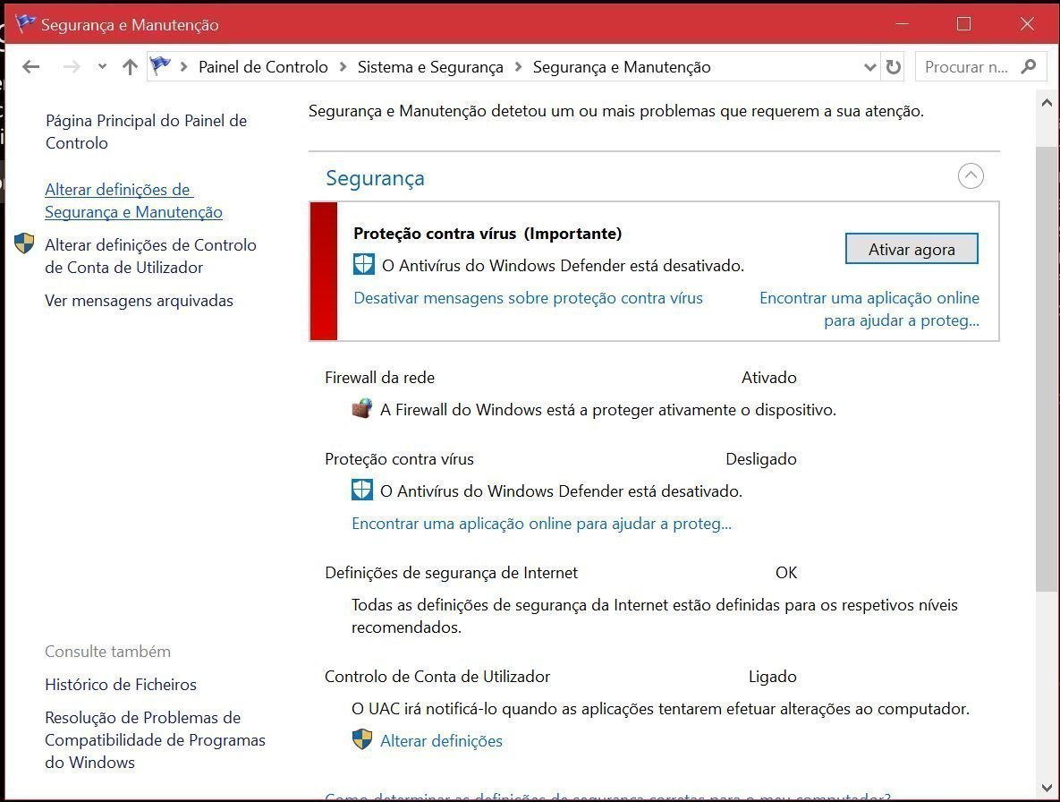Open Encontrar uma aplicação online in alert box

pyautogui.click(x=869, y=309)
